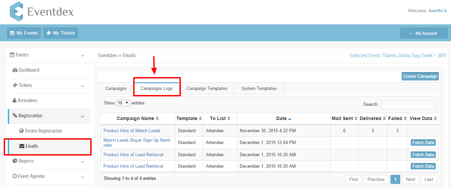
Task: Collapse the Registration sidebar chevron
Action: (83, 116)
